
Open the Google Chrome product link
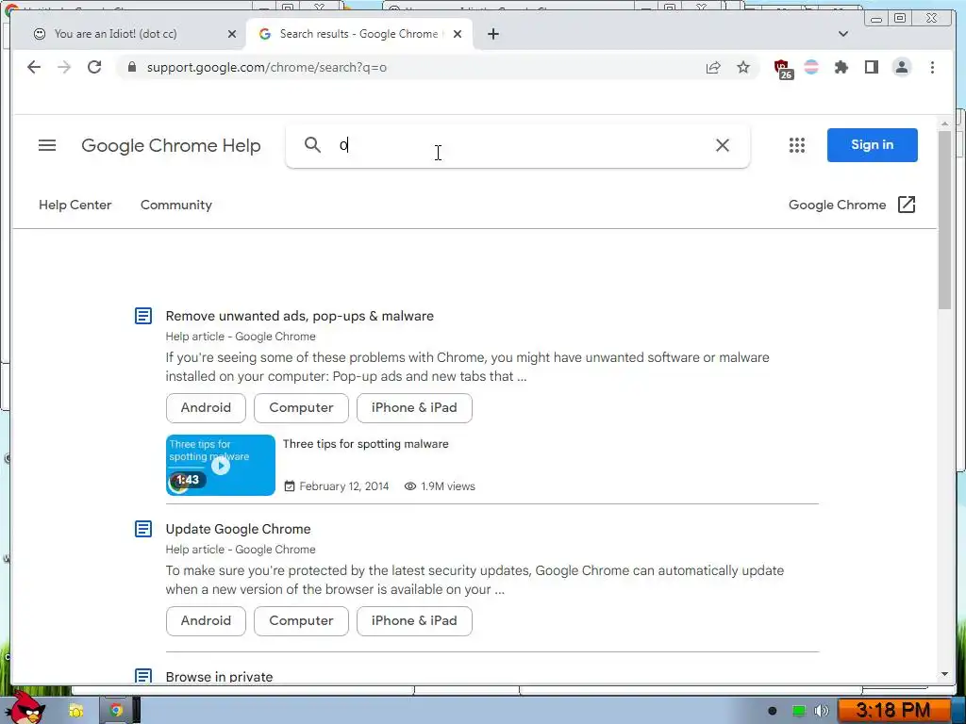click(x=838, y=205)
